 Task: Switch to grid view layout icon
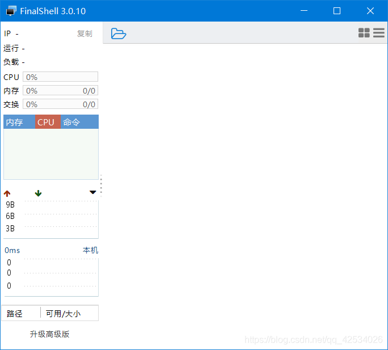364,33
